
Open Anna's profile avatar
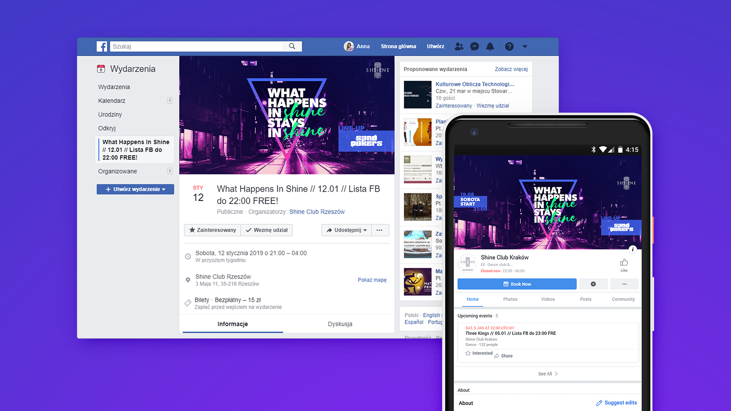349,46
